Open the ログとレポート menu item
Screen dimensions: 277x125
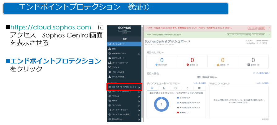[x=124, y=58]
